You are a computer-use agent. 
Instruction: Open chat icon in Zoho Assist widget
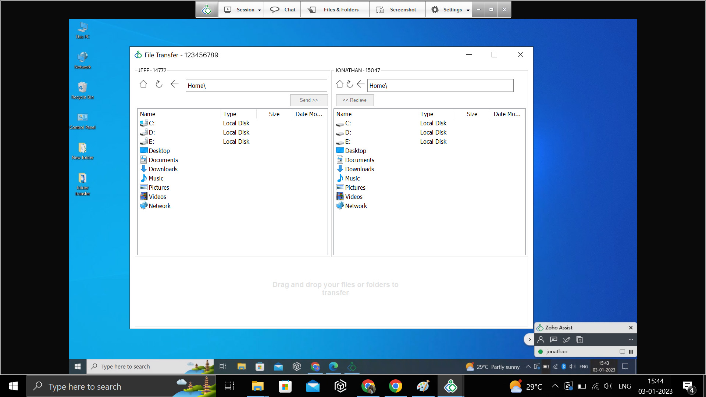pyautogui.click(x=553, y=340)
